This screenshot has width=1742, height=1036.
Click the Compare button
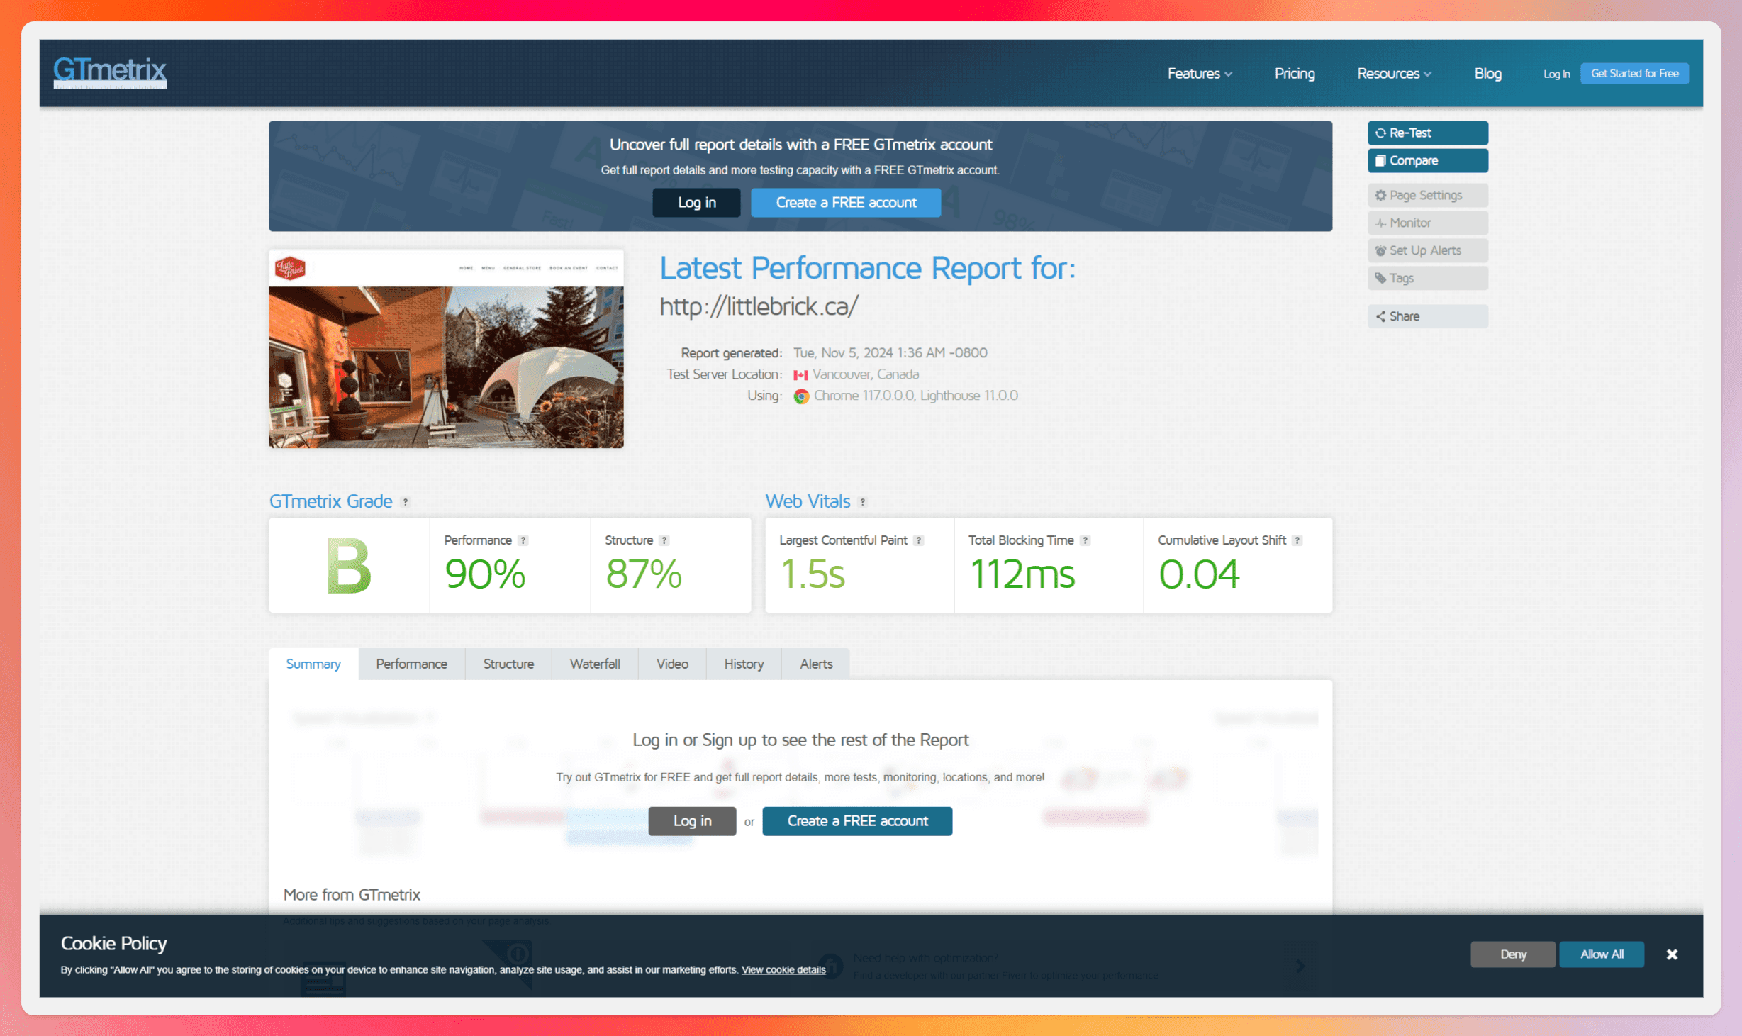pos(1427,161)
